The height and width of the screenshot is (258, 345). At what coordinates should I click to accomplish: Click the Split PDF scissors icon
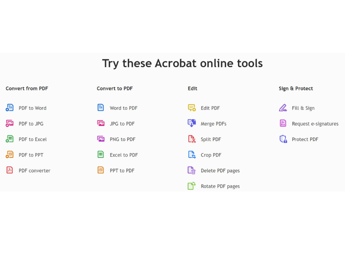192,139
